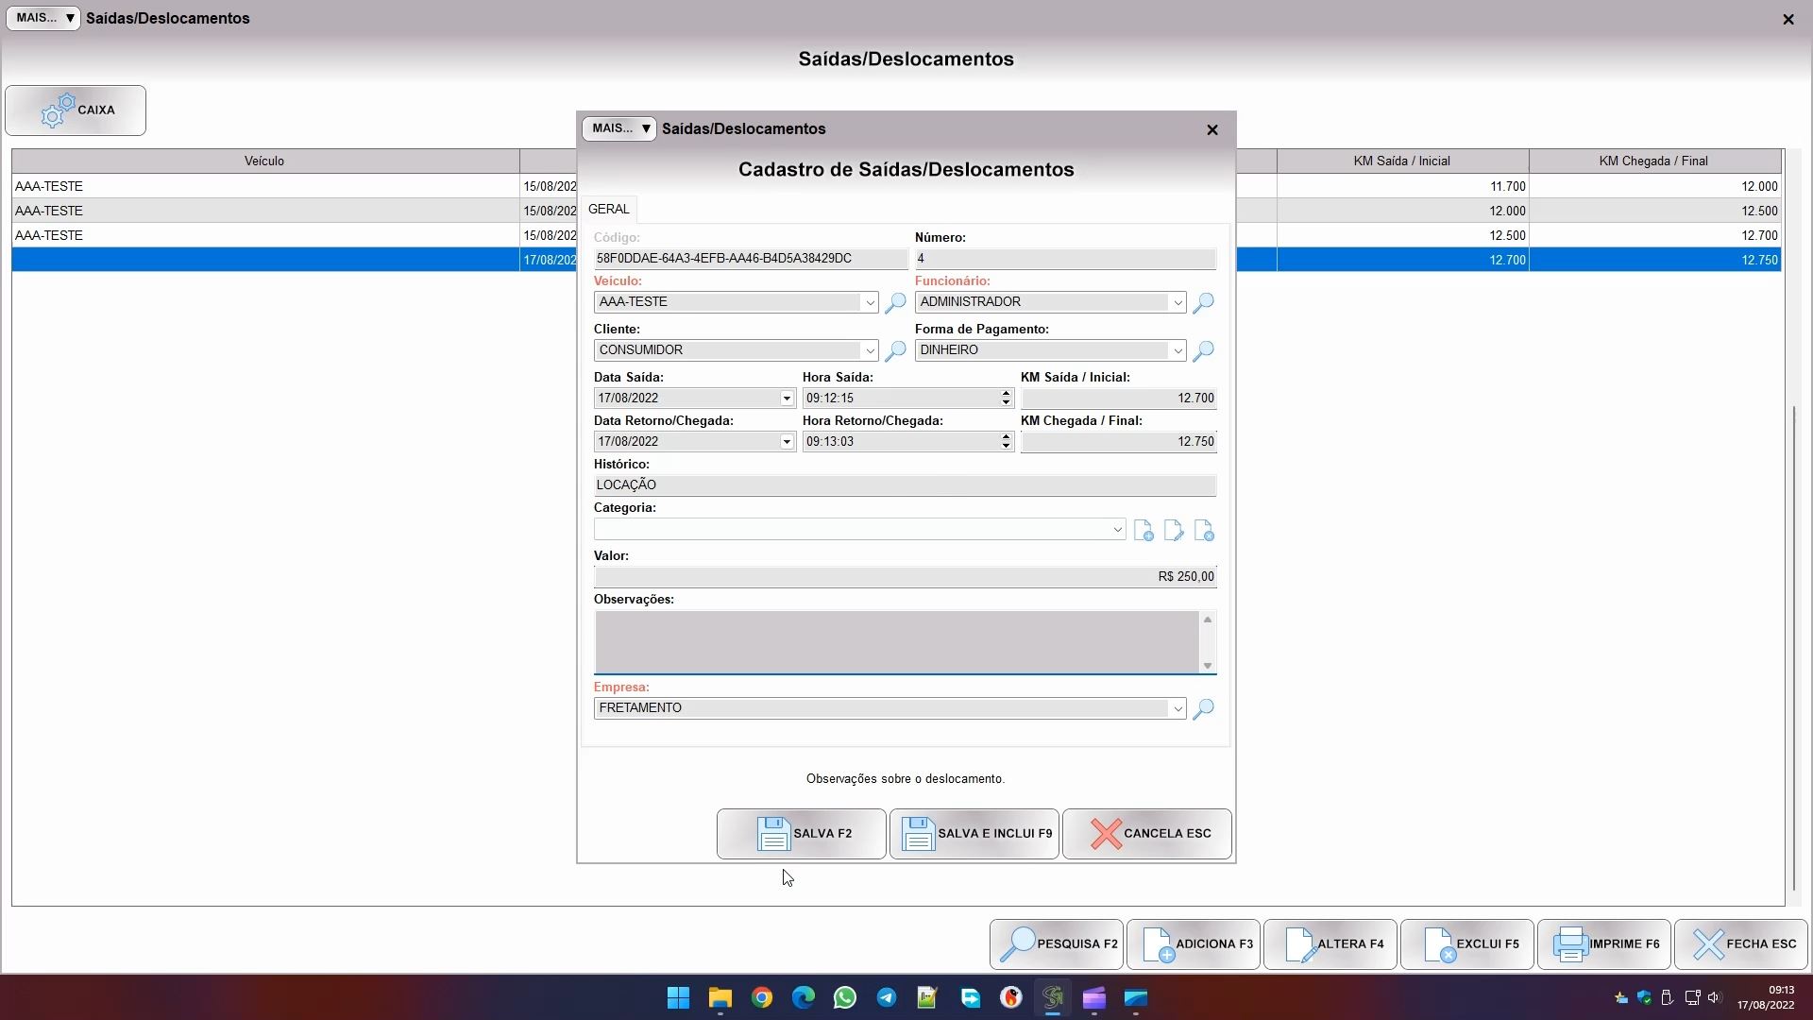Click the add new Categoria icon
Image resolution: width=1813 pixels, height=1020 pixels.
[x=1144, y=531]
